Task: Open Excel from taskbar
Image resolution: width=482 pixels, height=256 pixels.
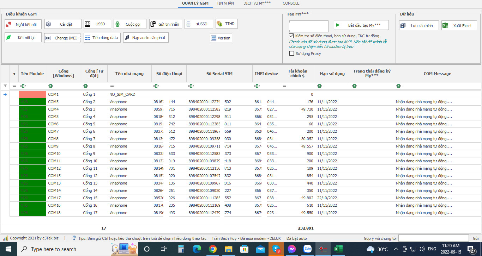Action: pyautogui.click(x=338, y=249)
